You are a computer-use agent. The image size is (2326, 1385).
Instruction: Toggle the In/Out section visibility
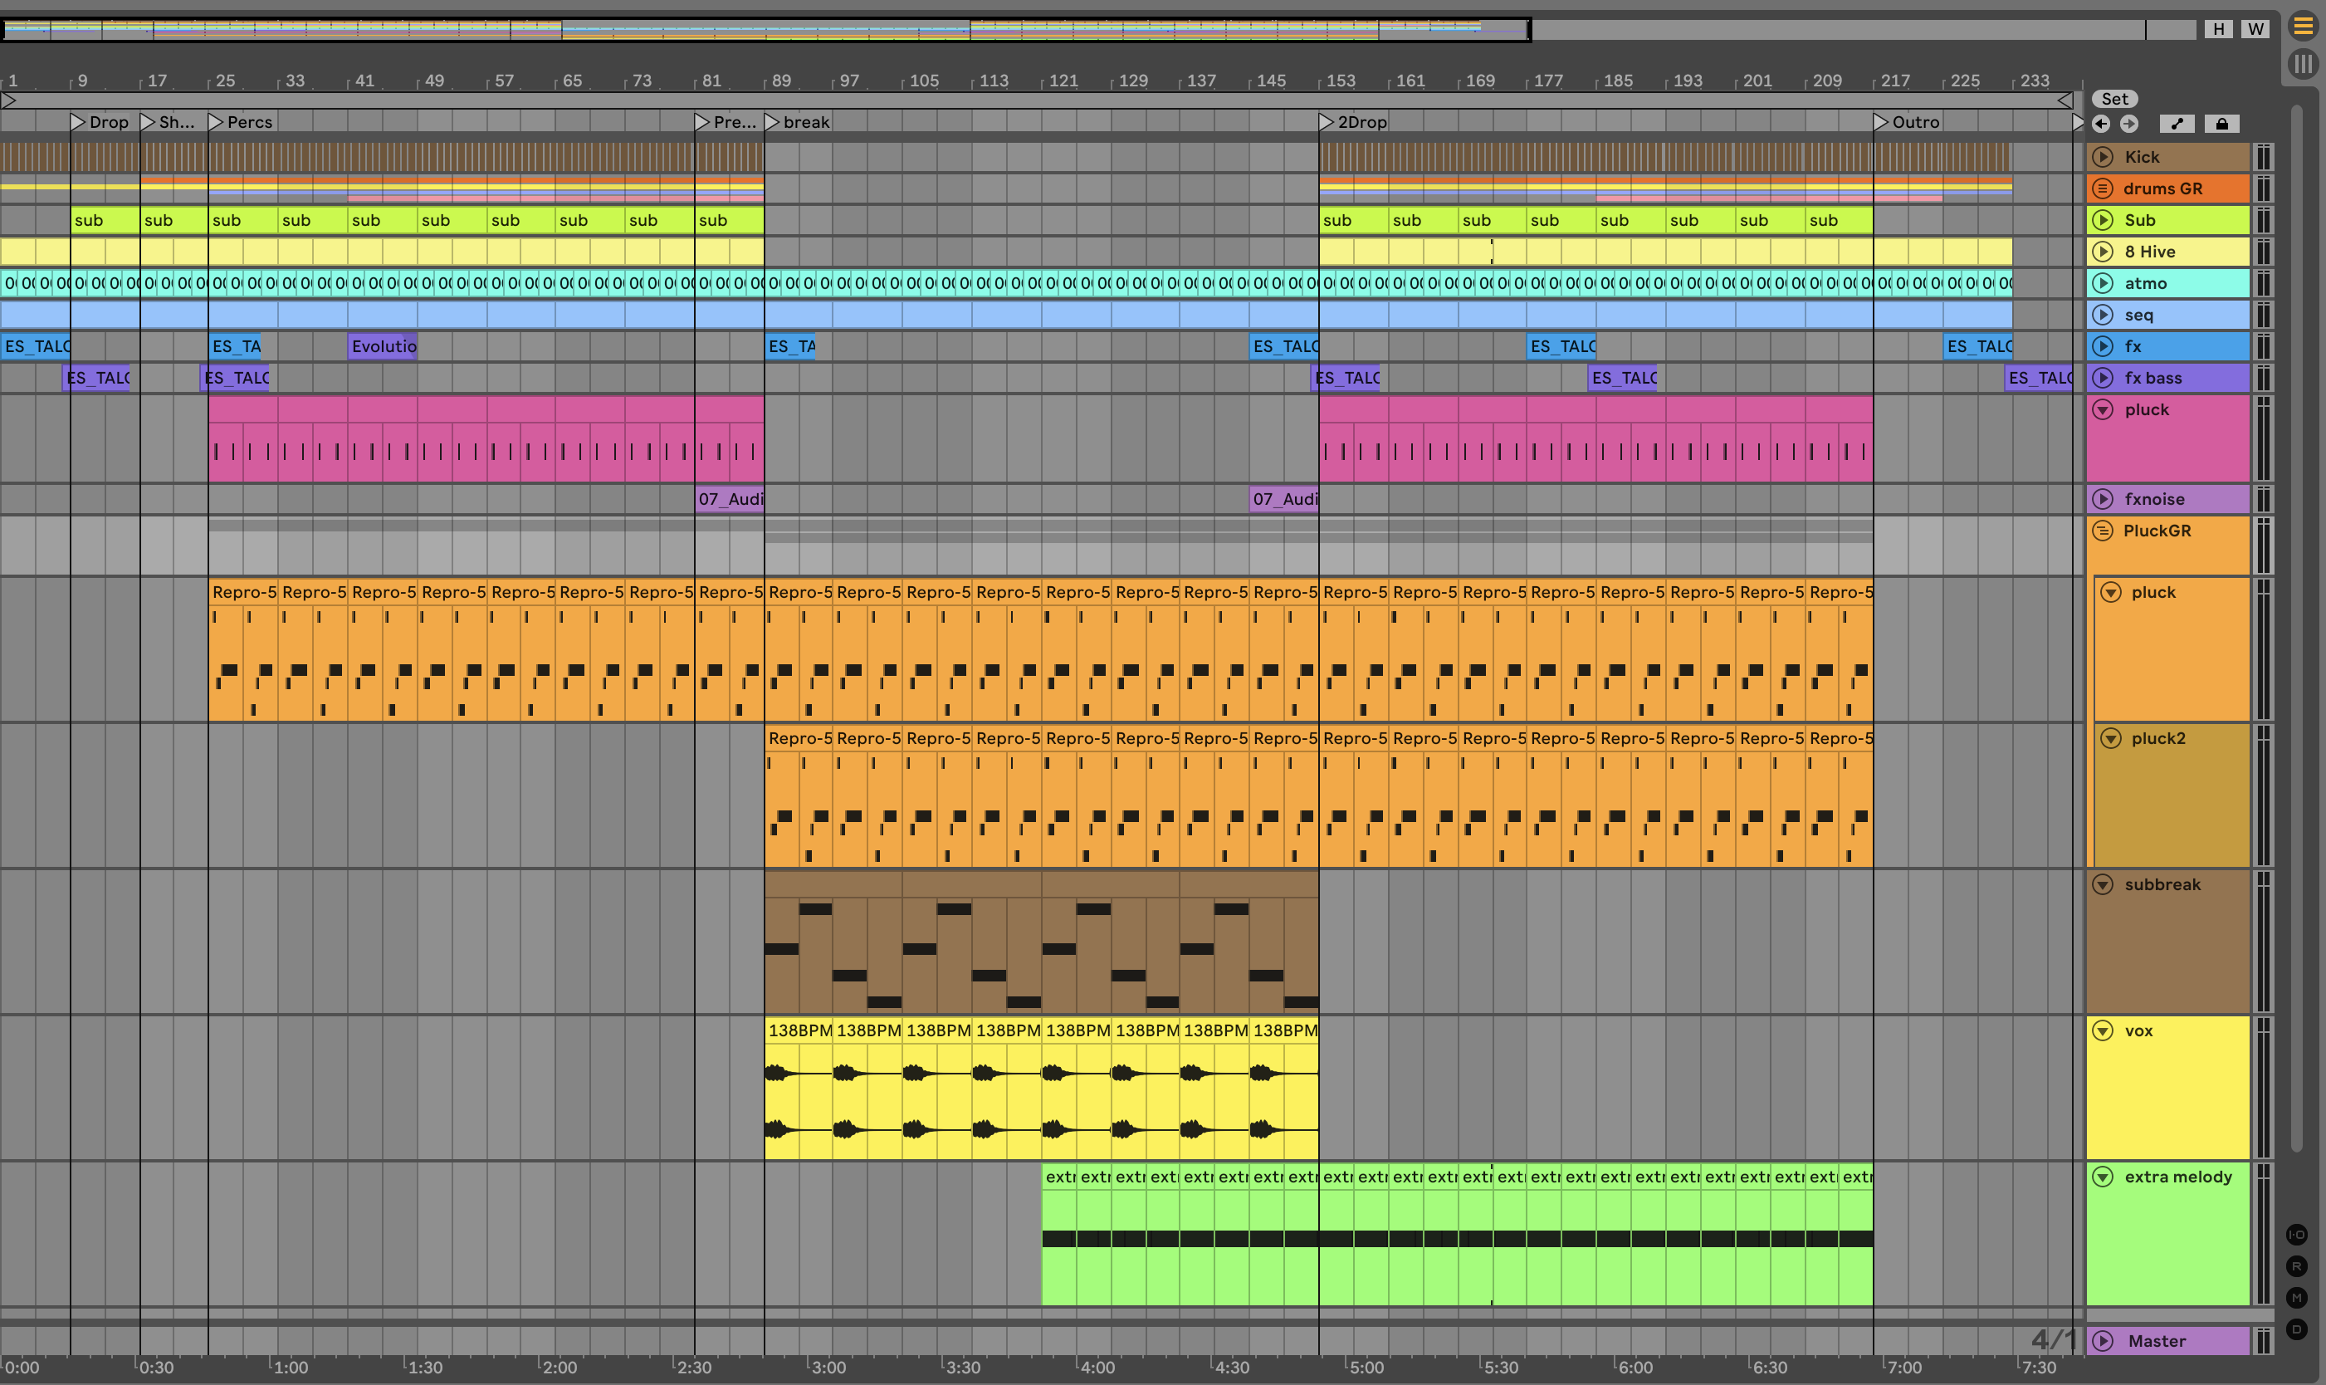(2296, 1235)
